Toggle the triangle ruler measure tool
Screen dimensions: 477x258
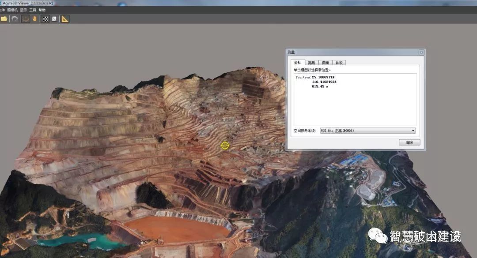click(x=65, y=19)
